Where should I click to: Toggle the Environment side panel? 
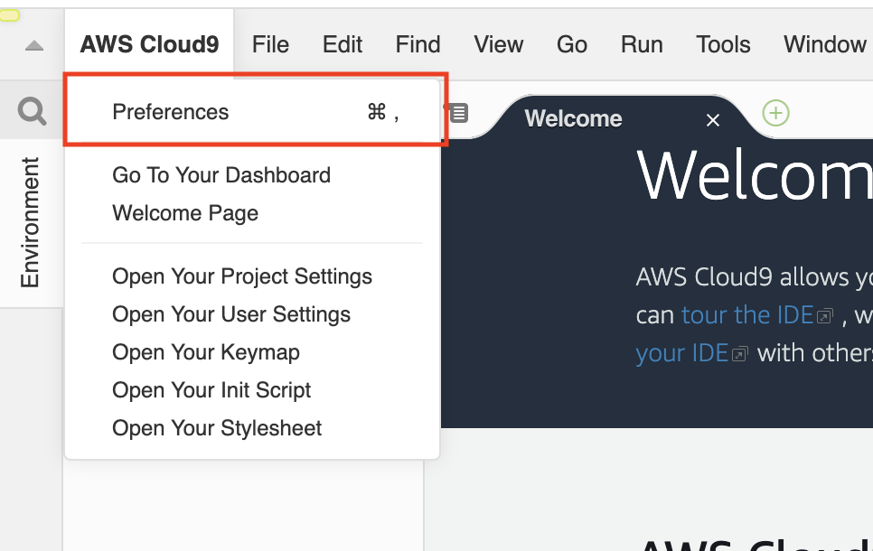click(30, 222)
